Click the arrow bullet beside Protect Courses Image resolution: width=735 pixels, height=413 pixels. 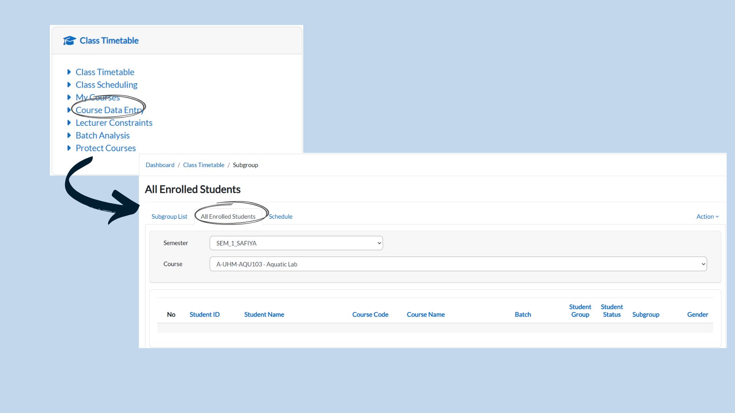[69, 148]
